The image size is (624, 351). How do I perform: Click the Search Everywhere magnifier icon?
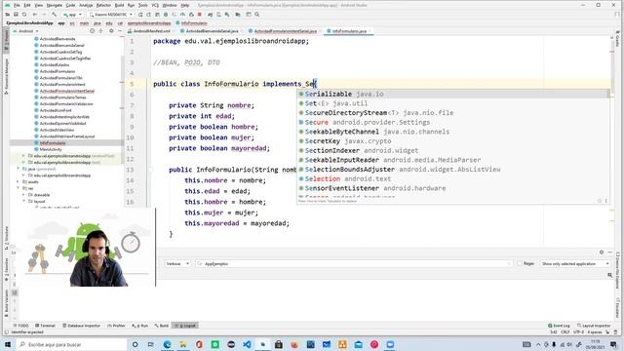click(x=257, y=15)
